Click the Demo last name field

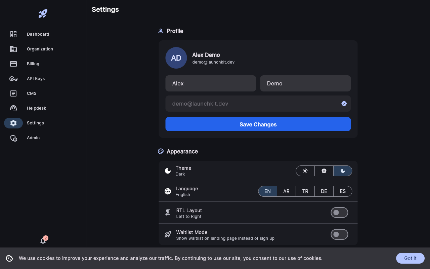(x=305, y=83)
